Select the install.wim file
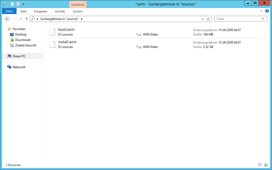Screen dimensions: 272x170 click(x=67, y=42)
